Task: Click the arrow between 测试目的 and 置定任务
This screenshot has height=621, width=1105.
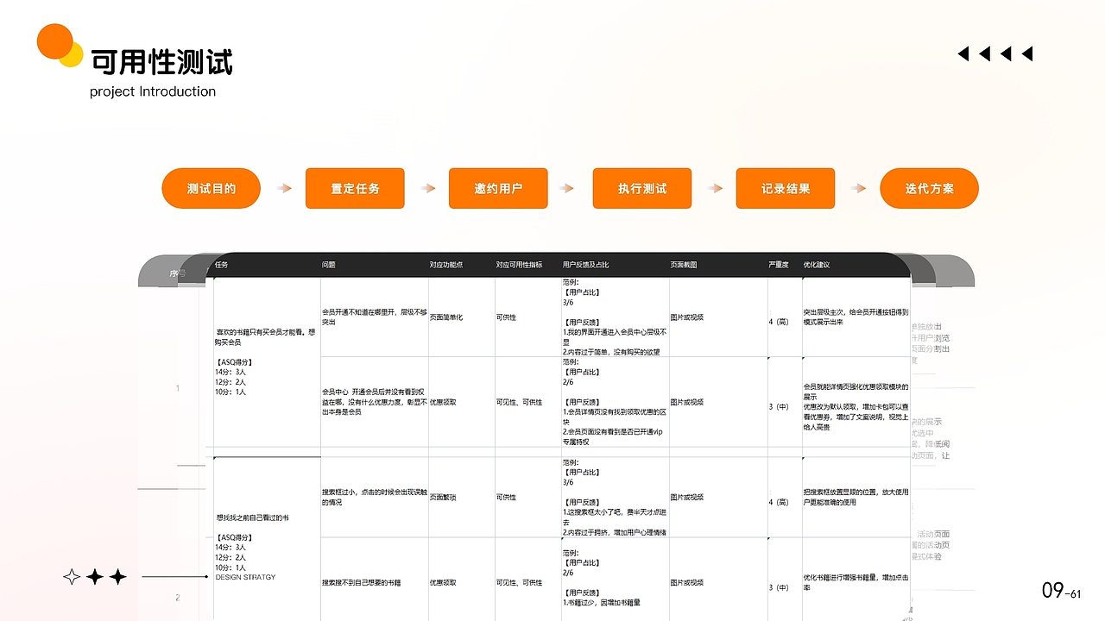Action: [x=284, y=188]
